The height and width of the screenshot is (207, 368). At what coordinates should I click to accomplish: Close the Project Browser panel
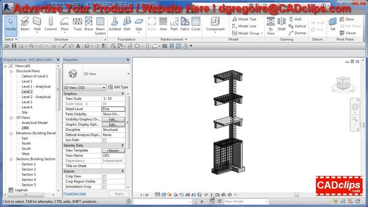click(58, 60)
